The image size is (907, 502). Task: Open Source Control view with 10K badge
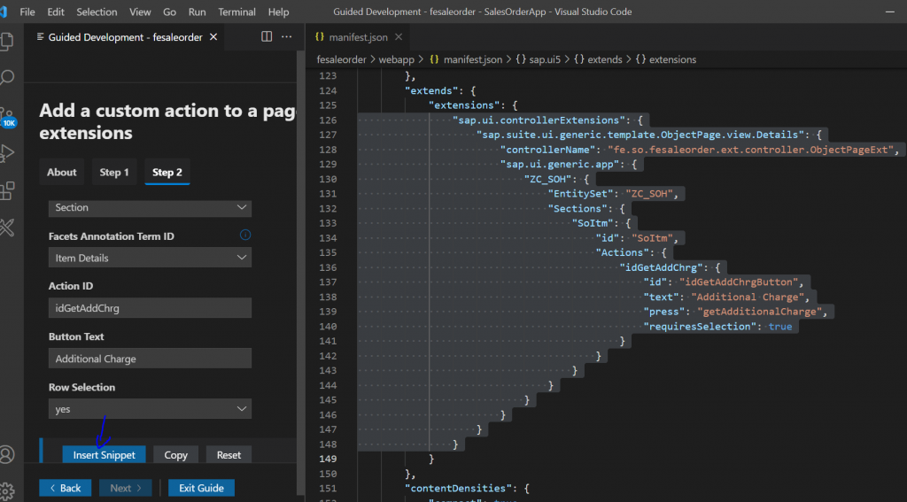(x=7, y=118)
